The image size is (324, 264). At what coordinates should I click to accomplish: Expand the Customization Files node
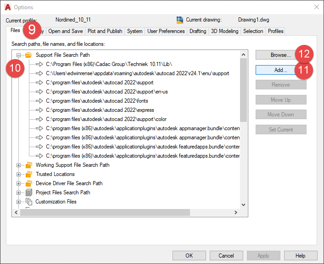[19, 202]
